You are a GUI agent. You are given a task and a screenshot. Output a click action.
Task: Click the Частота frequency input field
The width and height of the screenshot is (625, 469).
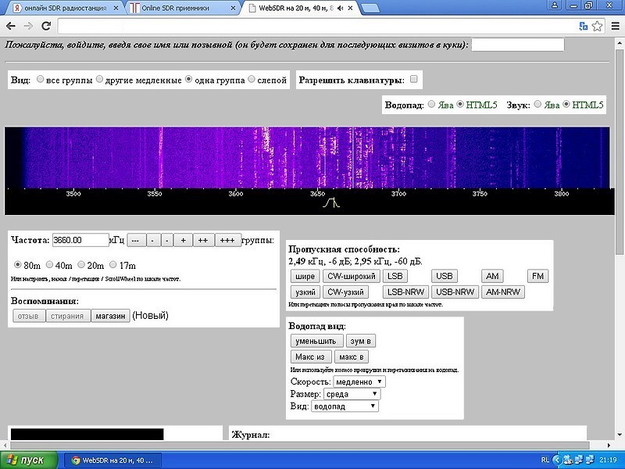pyautogui.click(x=80, y=240)
